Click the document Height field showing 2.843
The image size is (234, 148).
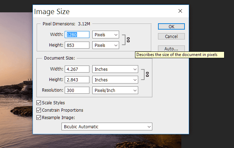tap(77, 80)
